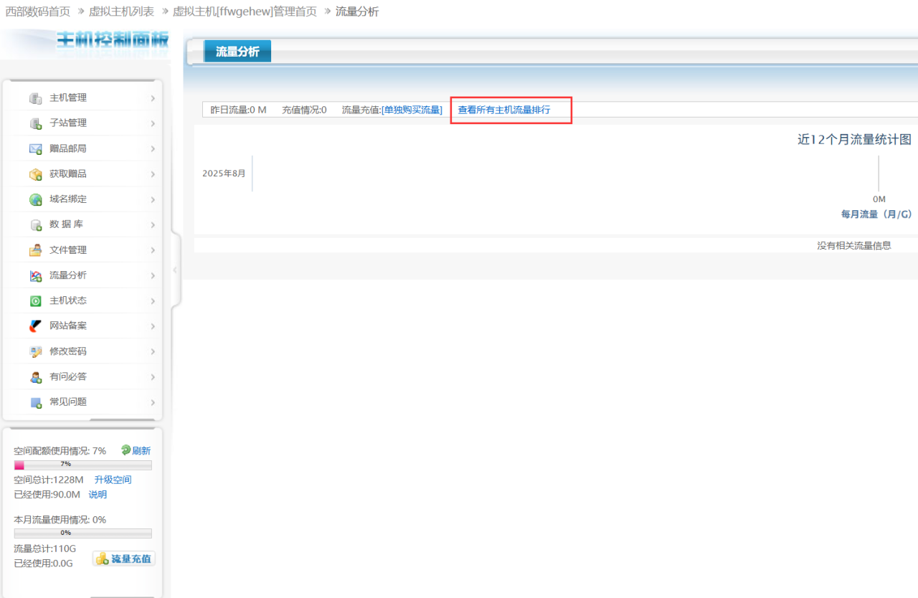
Task: Click the 域名绑定 globe icon
Action: coord(35,200)
